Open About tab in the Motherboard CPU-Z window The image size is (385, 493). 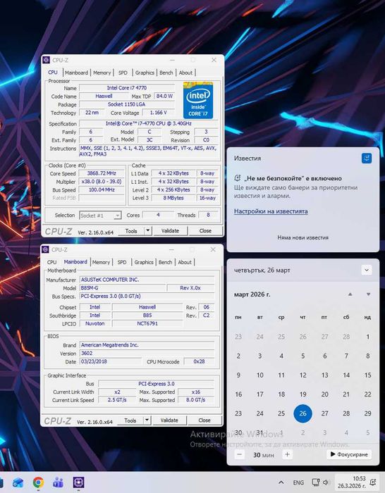coord(185,262)
